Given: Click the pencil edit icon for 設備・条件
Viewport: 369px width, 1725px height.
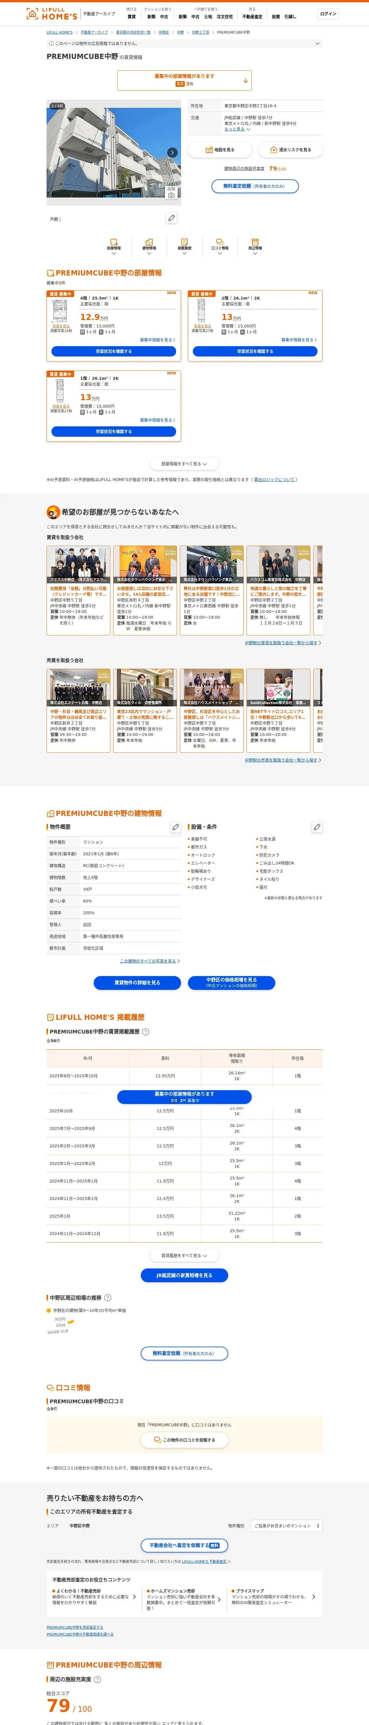Looking at the screenshot, I should point(317,827).
